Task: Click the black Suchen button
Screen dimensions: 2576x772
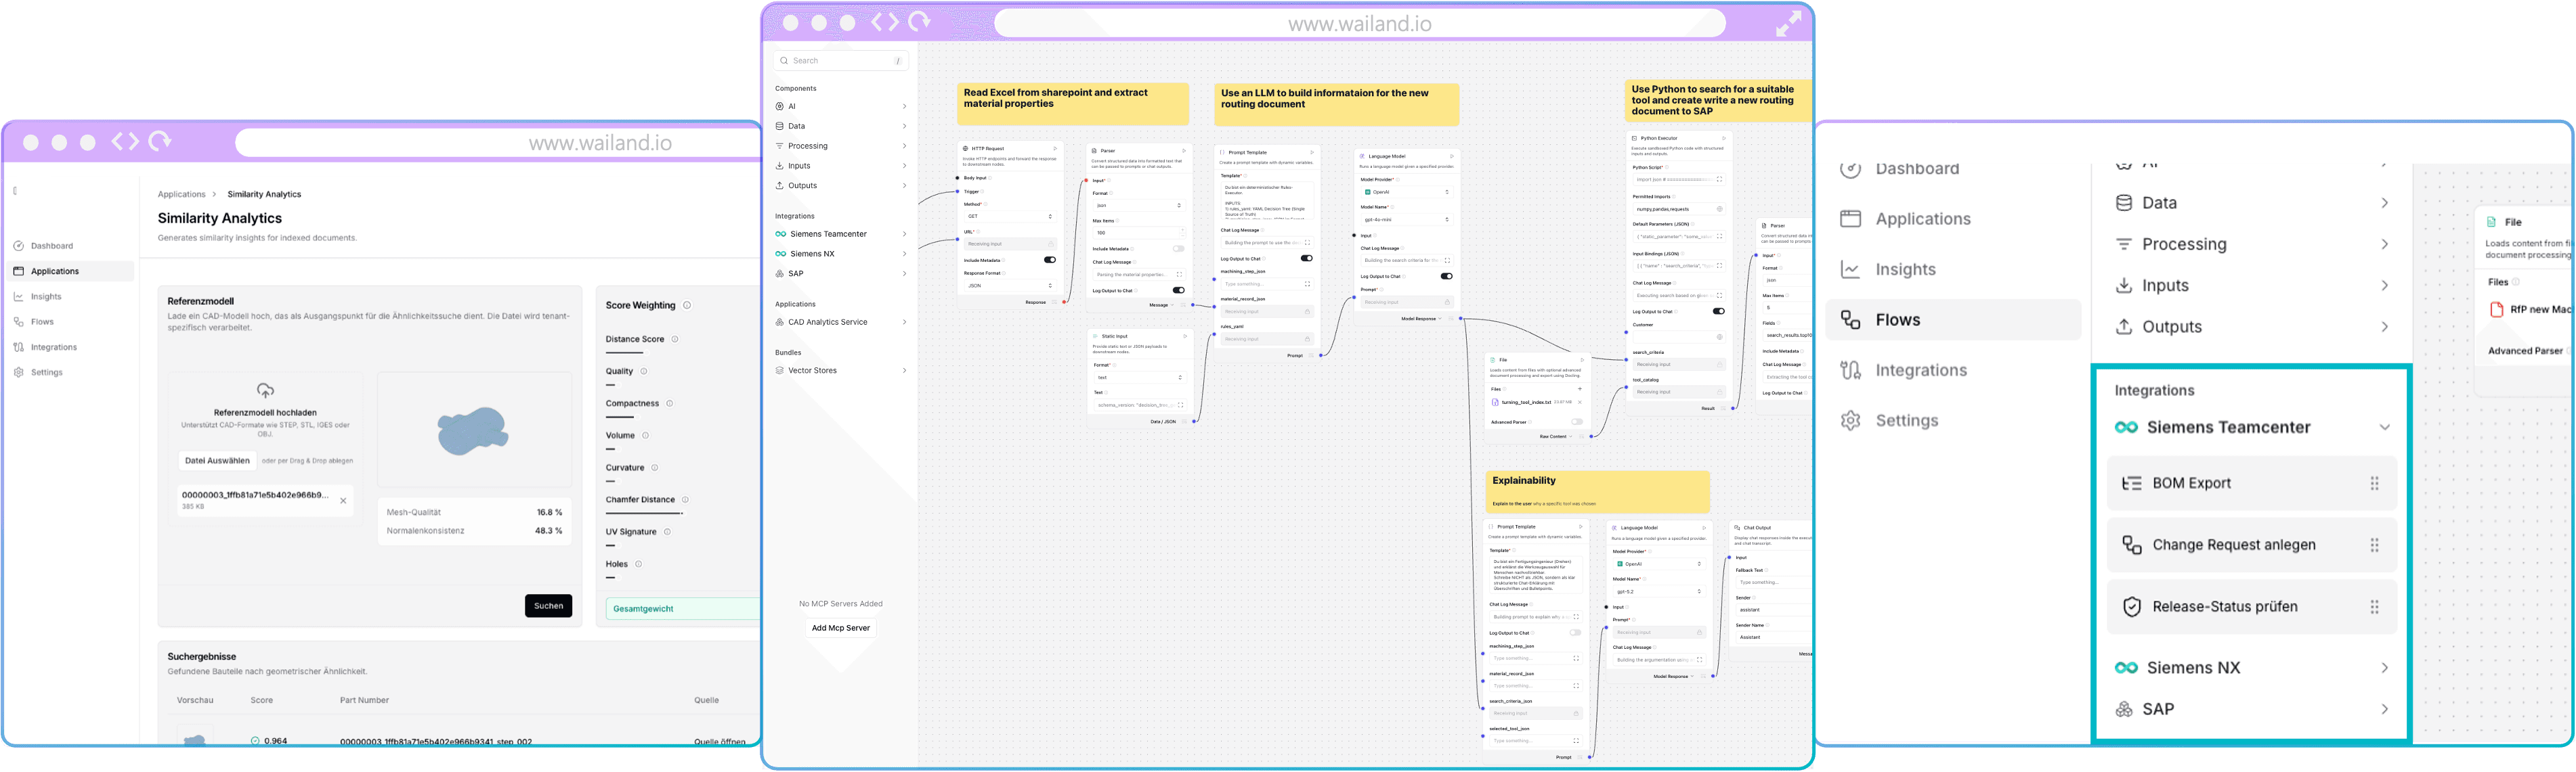Action: point(548,605)
